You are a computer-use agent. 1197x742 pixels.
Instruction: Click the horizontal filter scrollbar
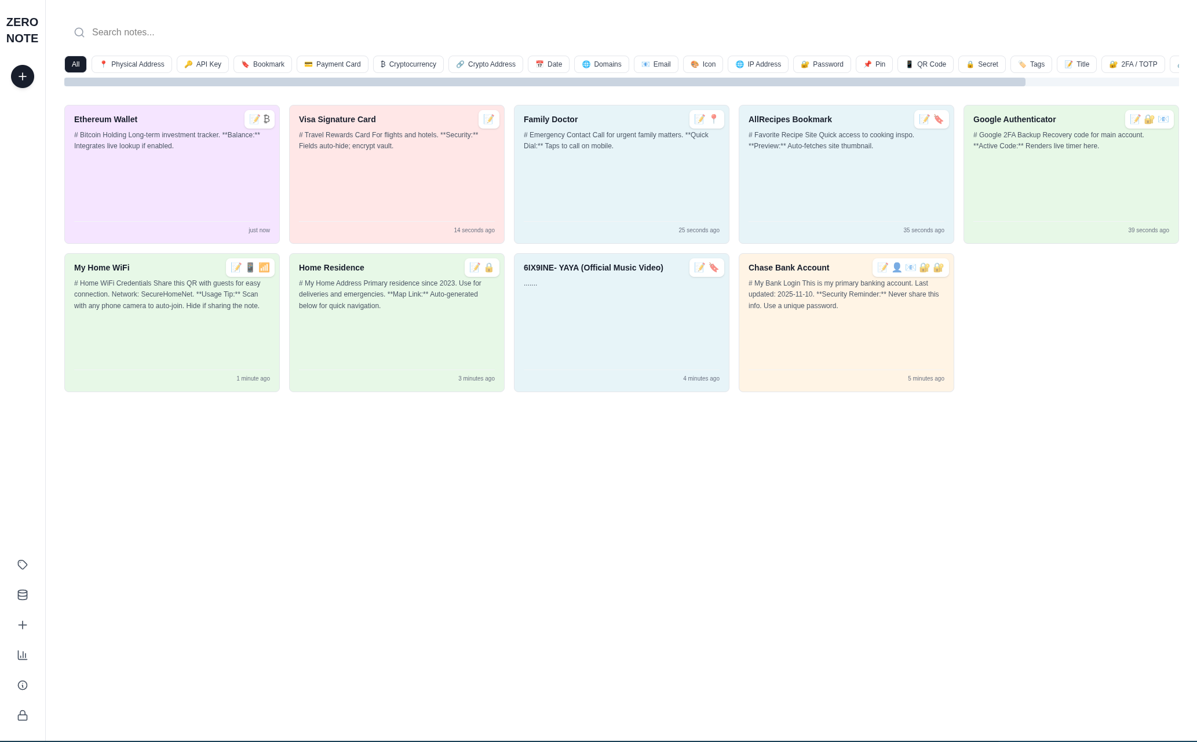[x=545, y=82]
